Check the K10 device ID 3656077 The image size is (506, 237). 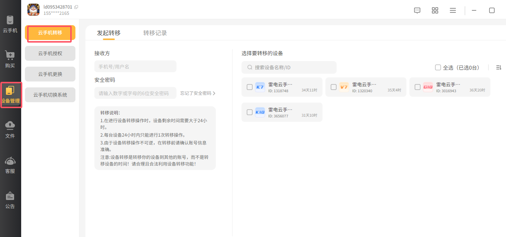point(250,112)
